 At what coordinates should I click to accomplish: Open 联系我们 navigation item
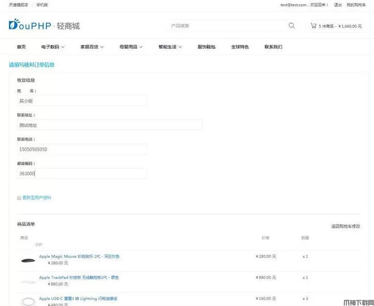click(273, 47)
